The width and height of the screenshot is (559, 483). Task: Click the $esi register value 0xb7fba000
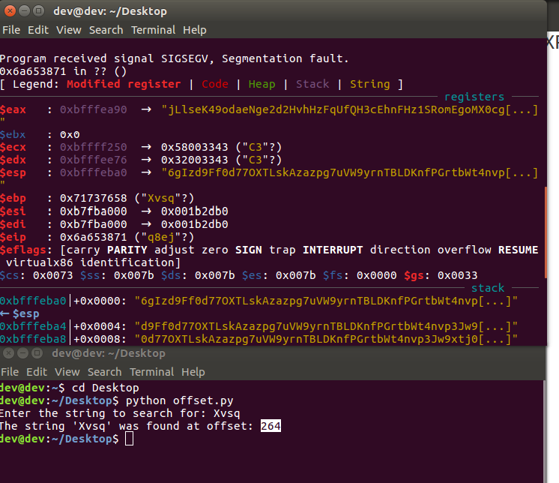click(93, 211)
